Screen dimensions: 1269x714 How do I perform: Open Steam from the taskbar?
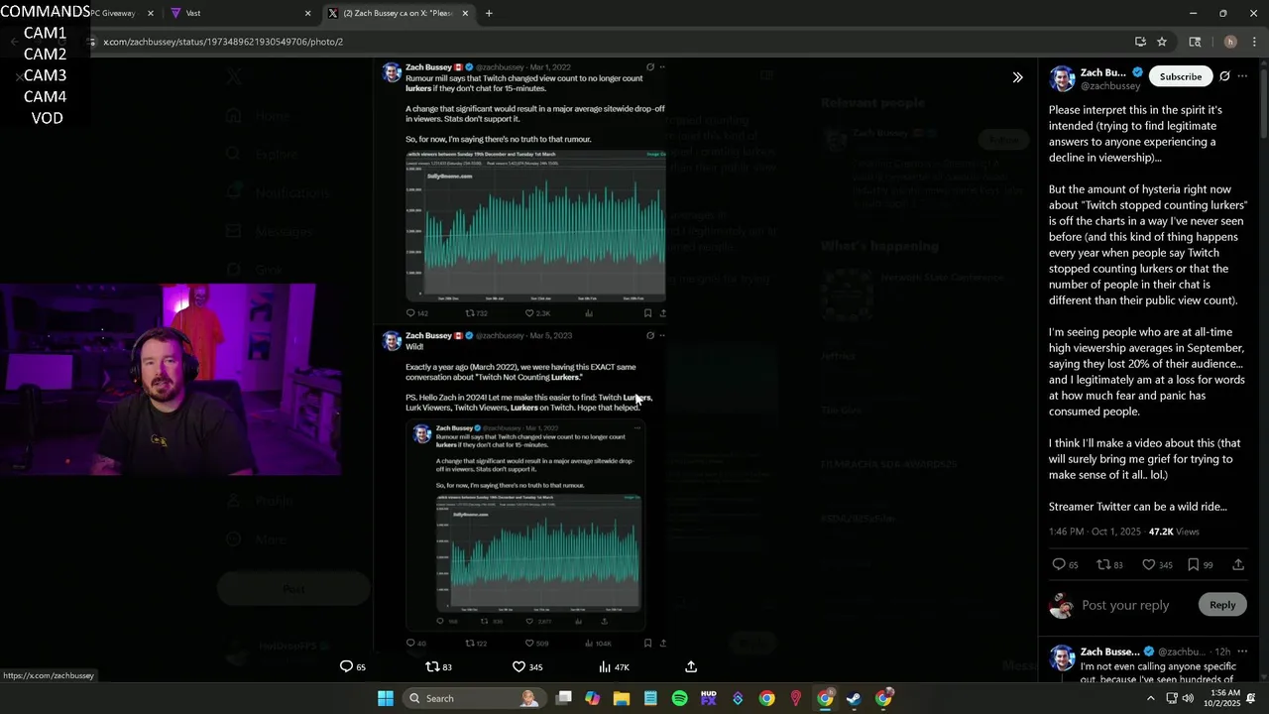pyautogui.click(x=854, y=698)
